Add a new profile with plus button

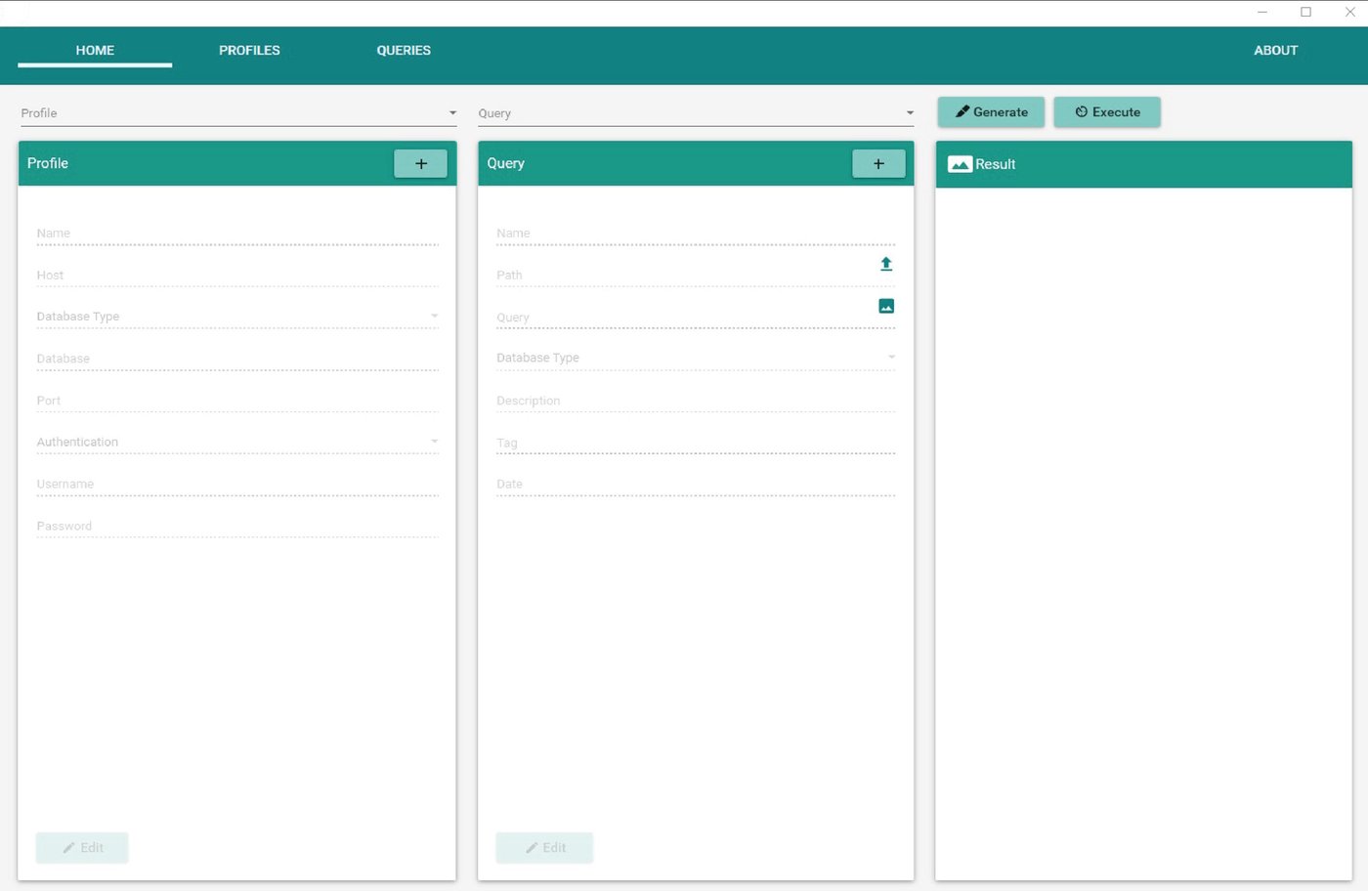click(420, 164)
